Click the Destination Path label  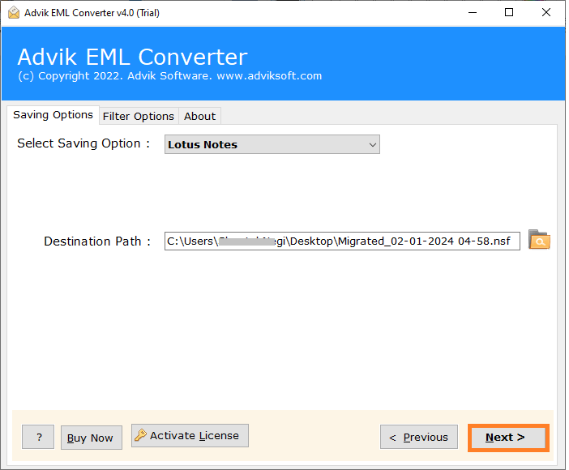coord(97,241)
